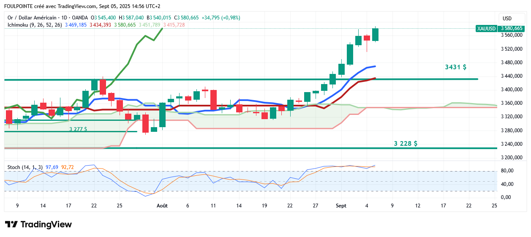Click the 3431 $ resistance label
531x237 pixels.
(455, 67)
